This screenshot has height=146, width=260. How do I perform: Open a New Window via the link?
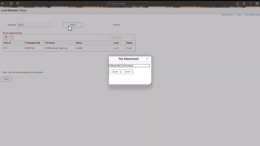227,15
